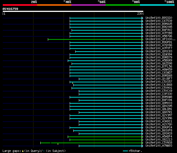Click the purple ~60% identity legend segment

[x=88, y=5]
